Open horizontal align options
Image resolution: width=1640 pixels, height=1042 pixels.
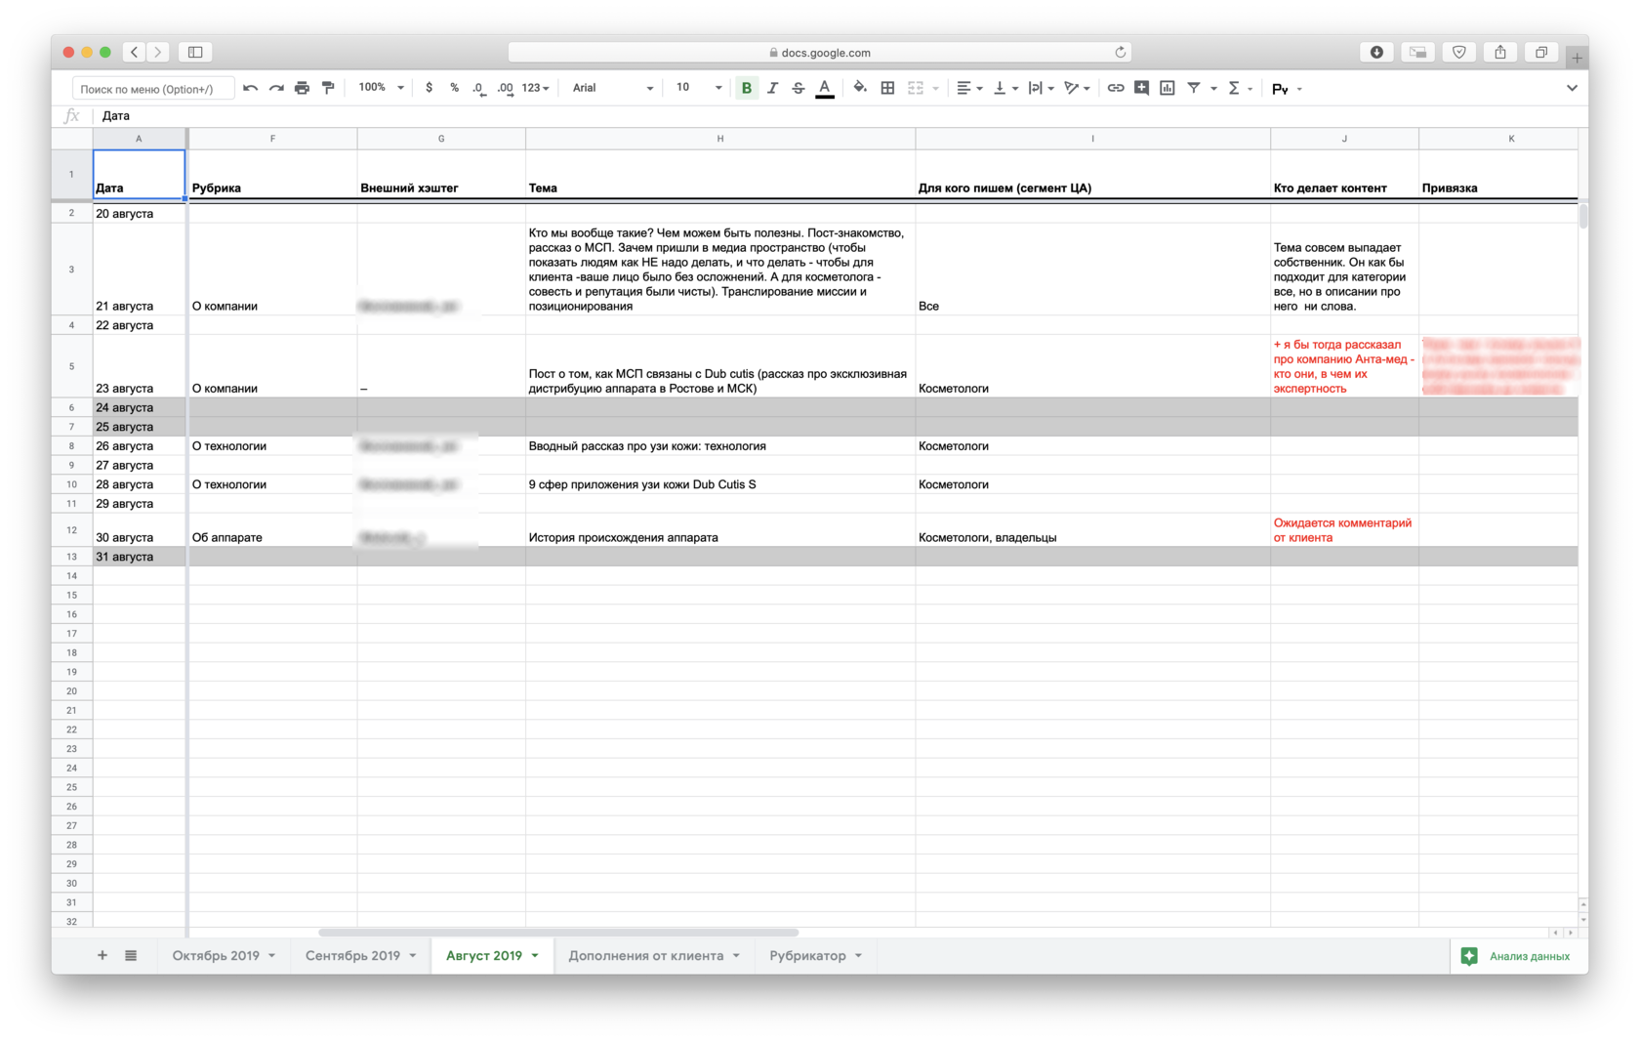pos(968,88)
